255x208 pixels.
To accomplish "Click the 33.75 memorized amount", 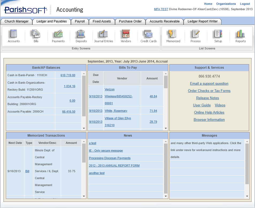I will (71, 171).
